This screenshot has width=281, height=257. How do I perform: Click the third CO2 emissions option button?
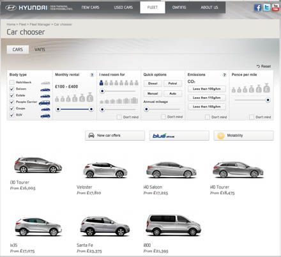(x=207, y=107)
